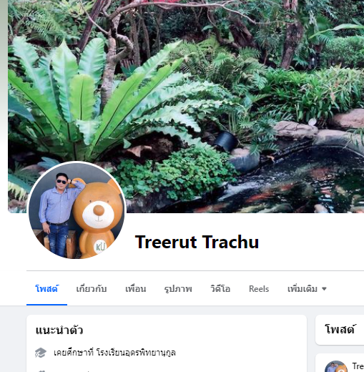Click the post author name starting with Tre
The width and height of the screenshot is (364, 372).
[358, 366]
